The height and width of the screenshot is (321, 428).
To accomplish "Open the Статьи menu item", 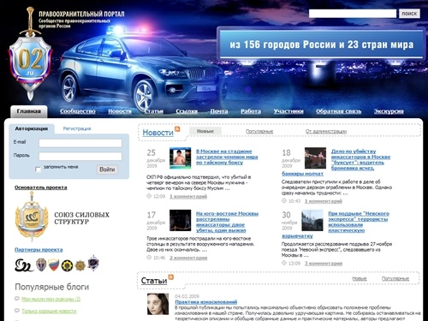I will pyautogui.click(x=153, y=111).
